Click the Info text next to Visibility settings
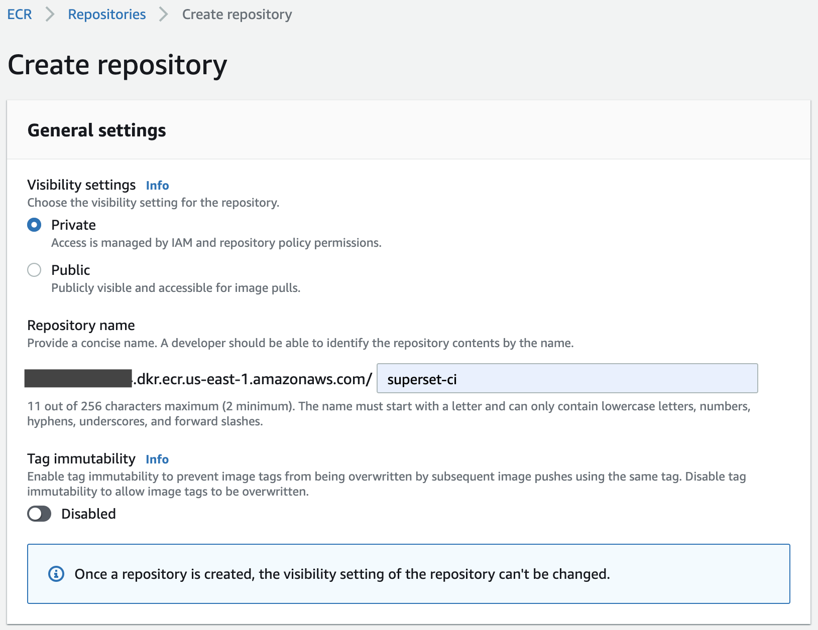Screen dimensions: 818x630 [157, 185]
